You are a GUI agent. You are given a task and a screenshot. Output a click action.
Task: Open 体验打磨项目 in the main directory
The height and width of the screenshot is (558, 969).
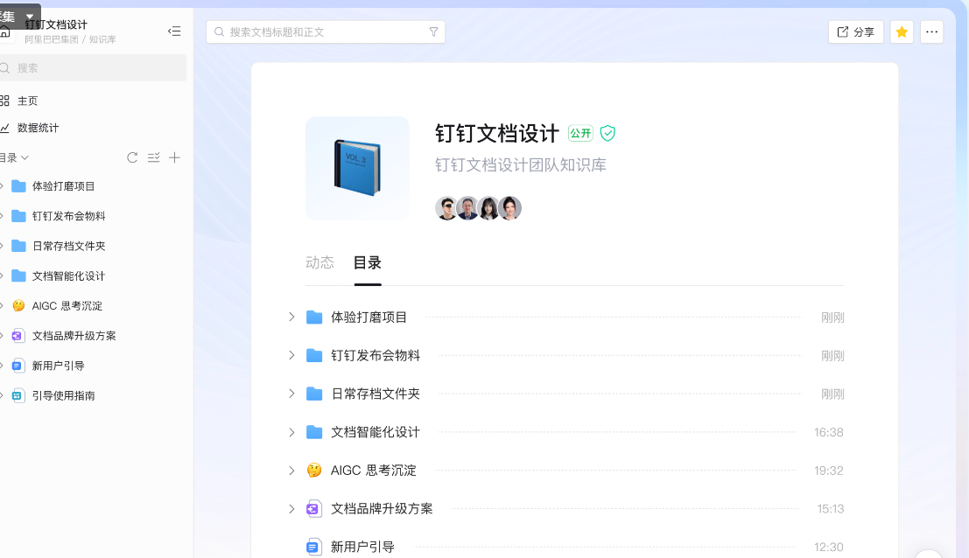point(369,317)
